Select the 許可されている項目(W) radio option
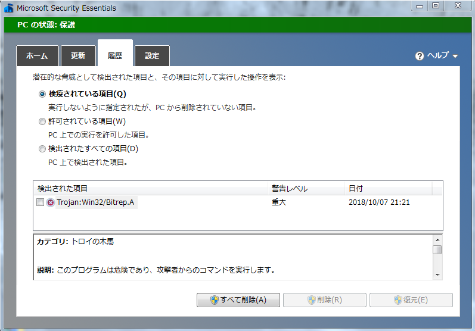 (42, 121)
